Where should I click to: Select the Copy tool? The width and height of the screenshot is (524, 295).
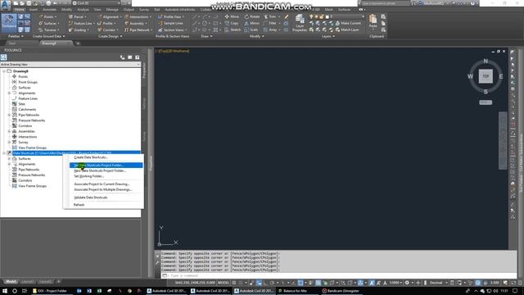pyautogui.click(x=232, y=23)
